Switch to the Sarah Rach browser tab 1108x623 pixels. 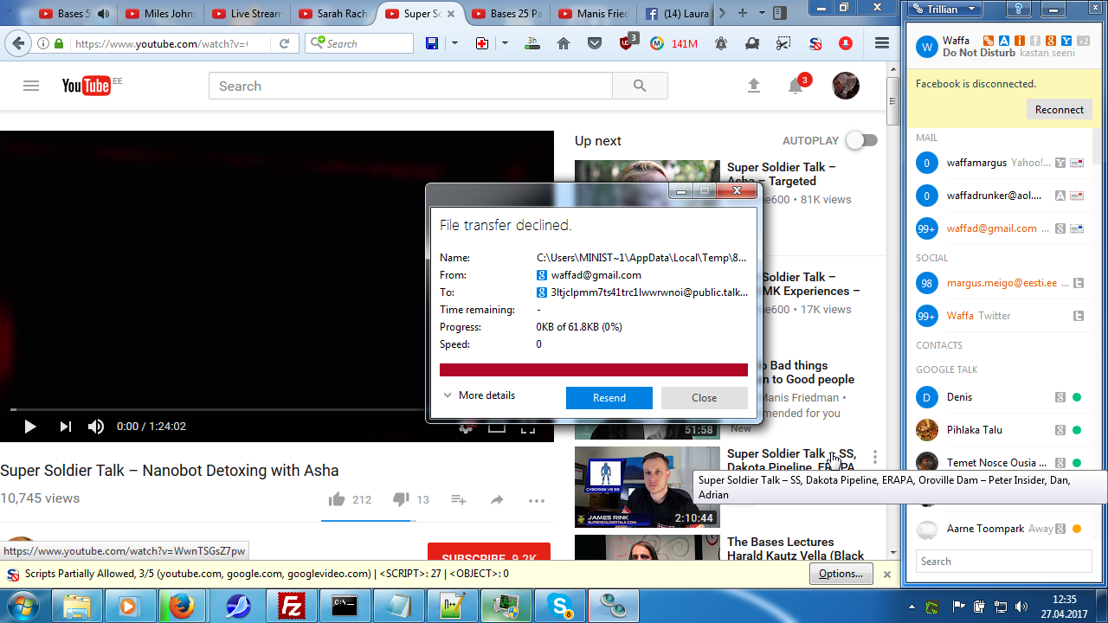click(x=333, y=14)
